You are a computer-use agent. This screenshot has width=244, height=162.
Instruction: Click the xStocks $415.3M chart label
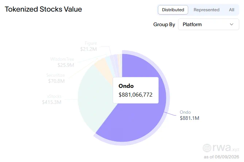52,99
